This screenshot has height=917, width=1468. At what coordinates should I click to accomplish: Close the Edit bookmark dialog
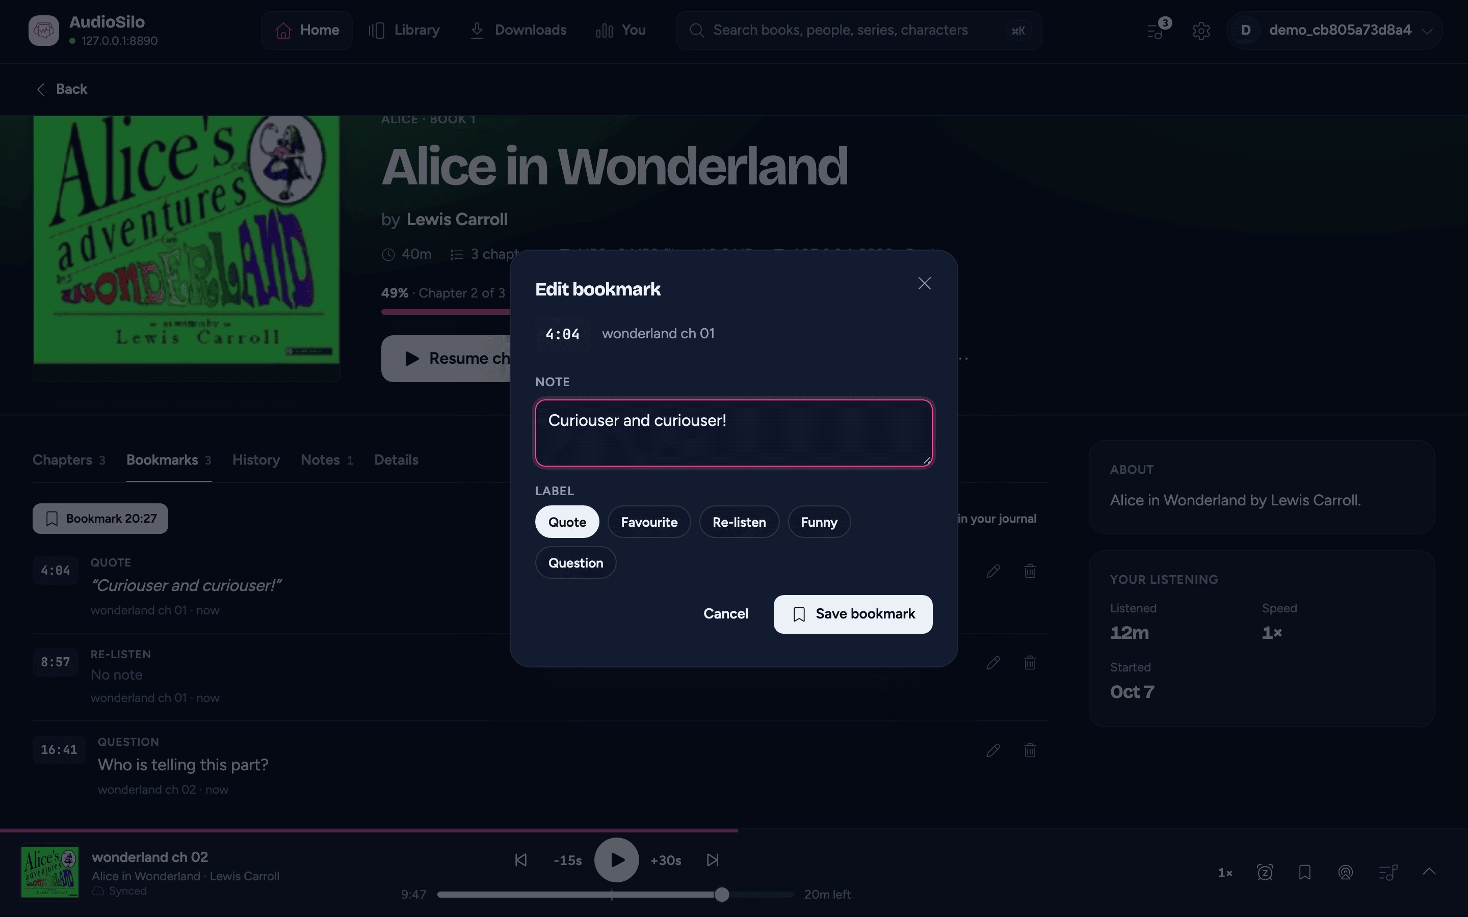coord(924,283)
